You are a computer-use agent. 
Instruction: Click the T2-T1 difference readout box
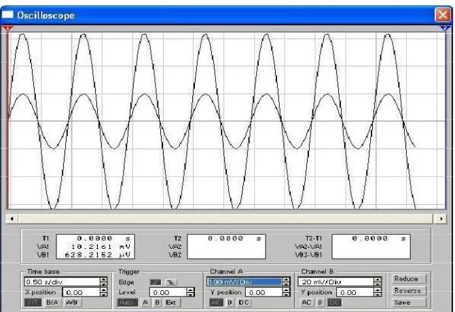[x=371, y=246]
